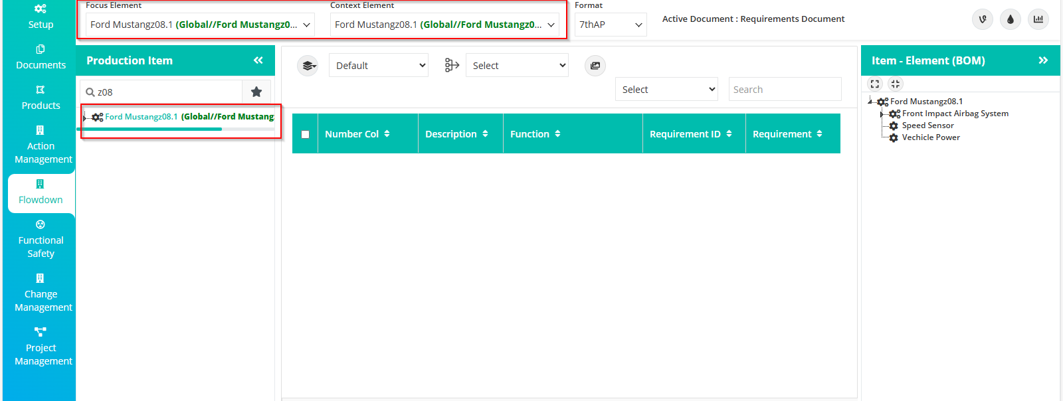Open the Select dropdown beside Search field
Screen dimensions: 1063x401
click(x=667, y=89)
